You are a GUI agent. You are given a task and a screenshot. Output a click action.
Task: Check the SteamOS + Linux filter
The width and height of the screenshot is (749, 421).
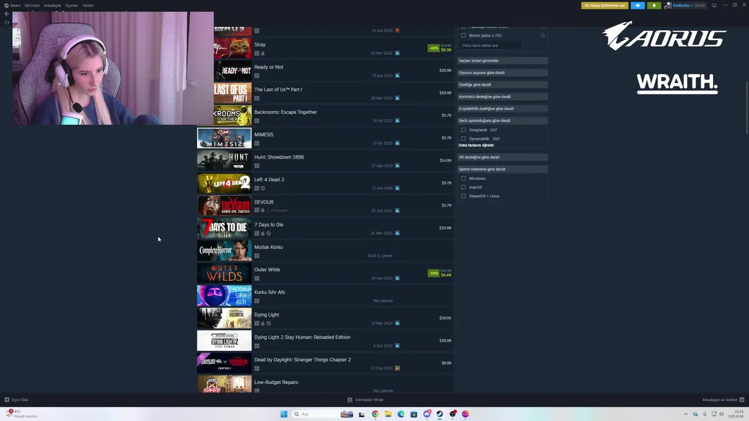(463, 196)
